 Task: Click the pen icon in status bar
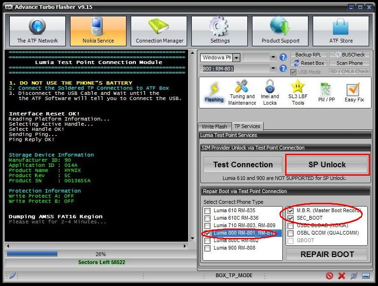(x=13, y=275)
